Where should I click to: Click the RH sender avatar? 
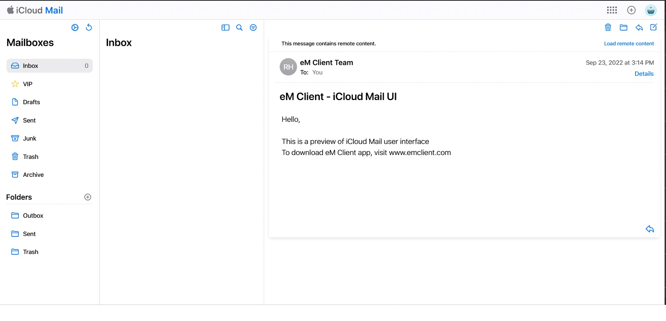tap(288, 67)
